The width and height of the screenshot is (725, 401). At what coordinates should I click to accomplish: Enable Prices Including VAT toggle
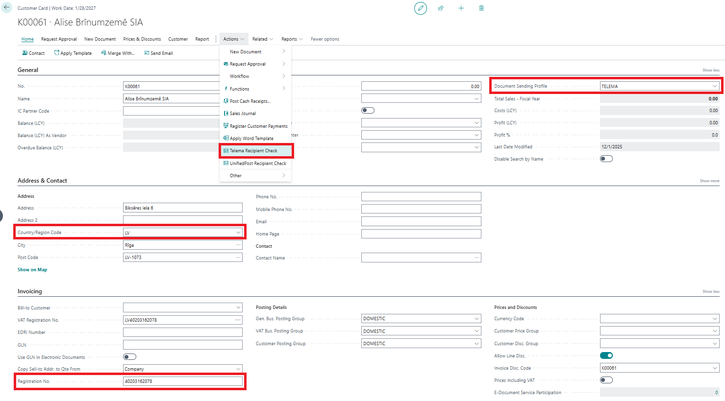606,380
